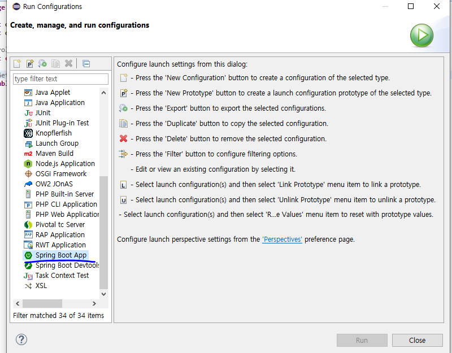Select Maven Build entry
Image resolution: width=452 pixels, height=353 pixels.
(54, 154)
